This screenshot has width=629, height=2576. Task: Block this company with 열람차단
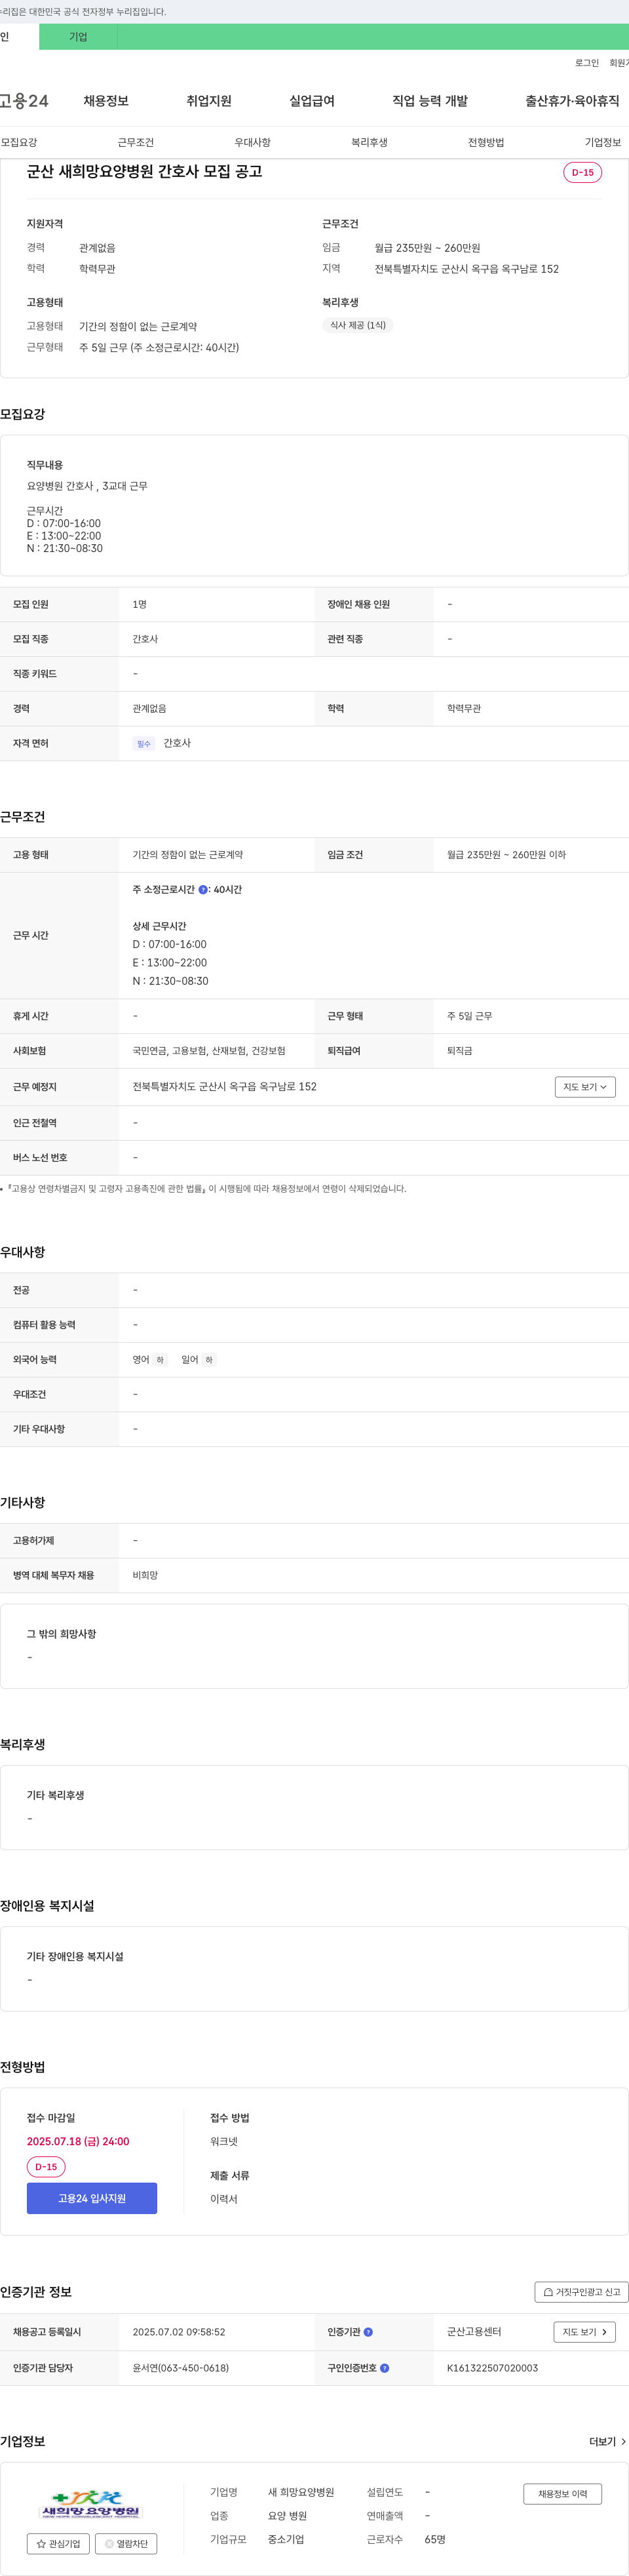pos(126,2543)
